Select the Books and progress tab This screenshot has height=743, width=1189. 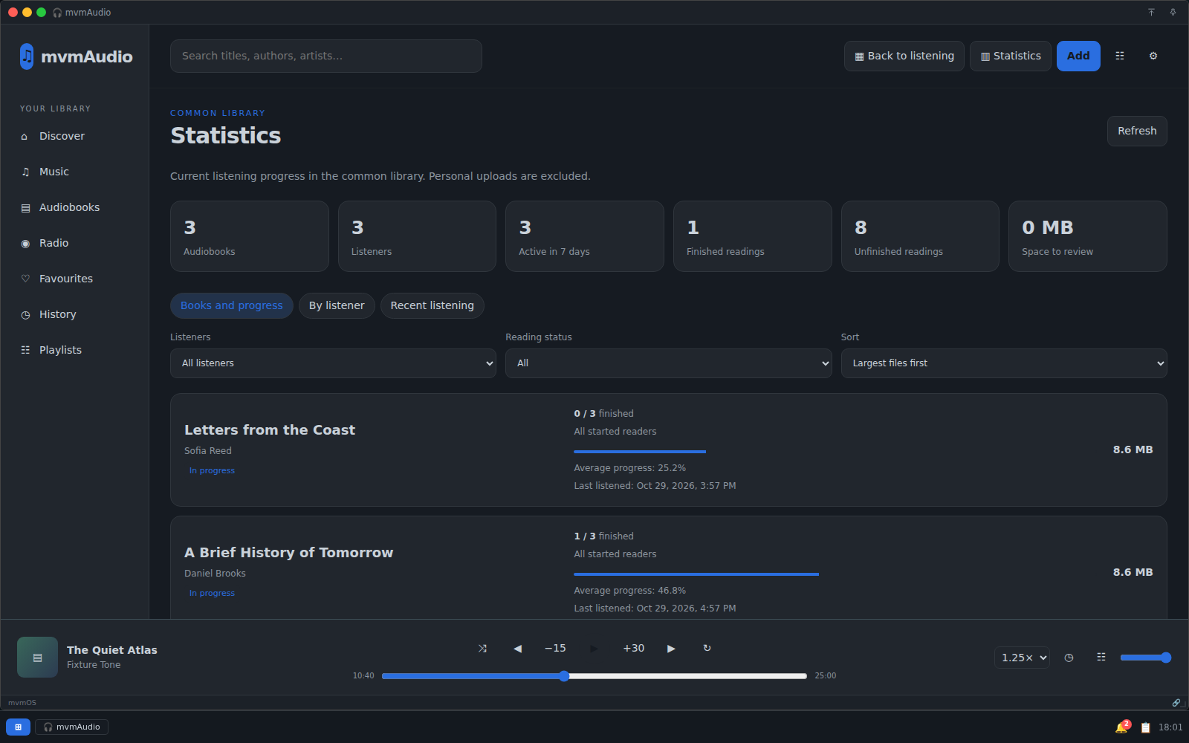[x=232, y=305]
